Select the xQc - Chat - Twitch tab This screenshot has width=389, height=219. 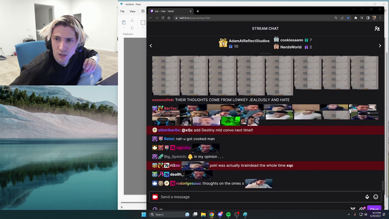171,11
